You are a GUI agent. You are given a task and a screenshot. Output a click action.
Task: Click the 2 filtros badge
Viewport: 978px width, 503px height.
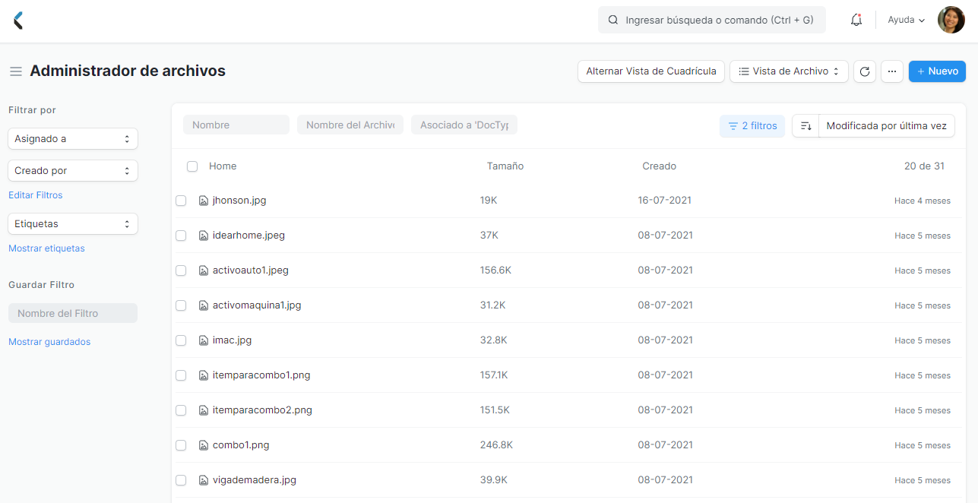coord(752,125)
